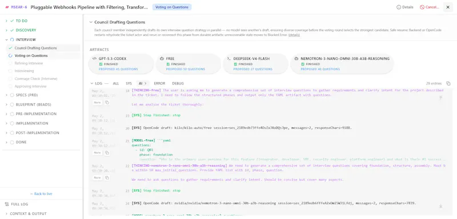Click More button on log entry 18

point(97,103)
